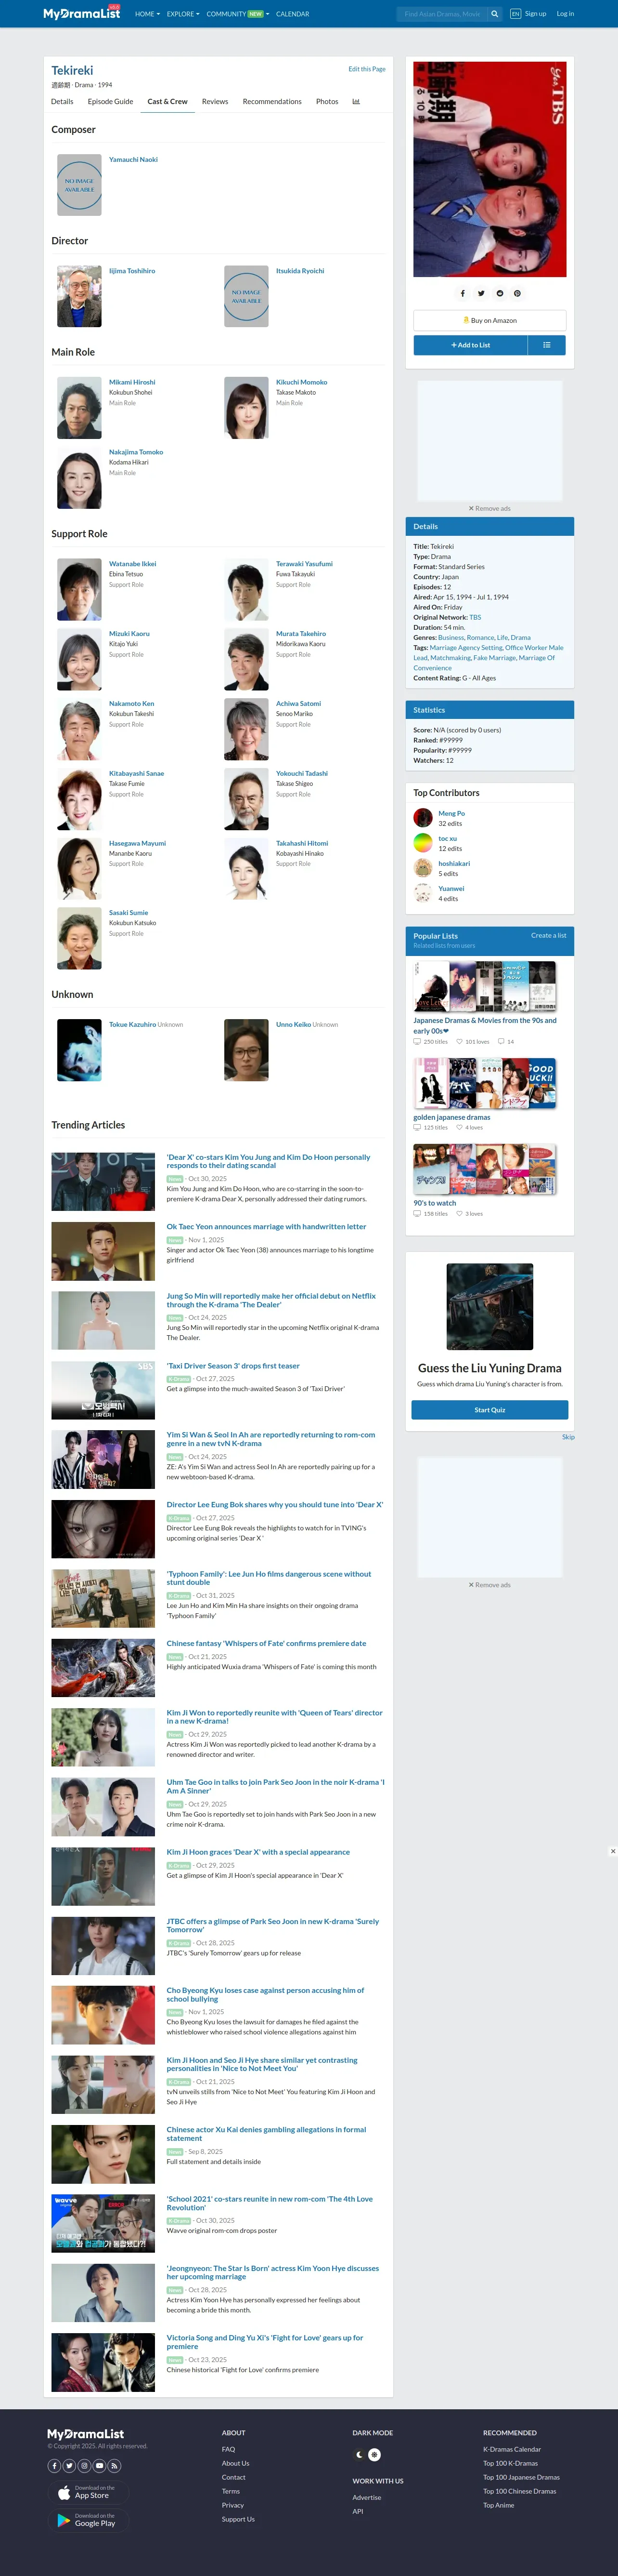Open the Tekireki poster image

[489, 170]
